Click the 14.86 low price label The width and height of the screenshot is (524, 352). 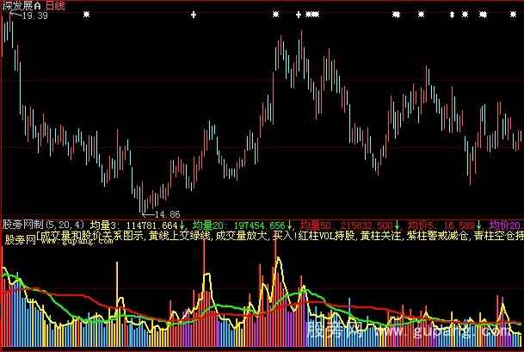tap(168, 214)
